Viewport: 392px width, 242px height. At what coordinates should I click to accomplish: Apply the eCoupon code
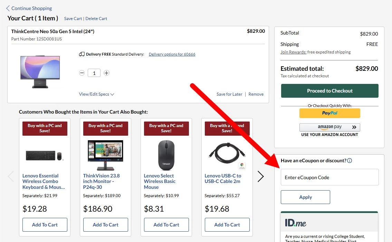[x=305, y=197]
